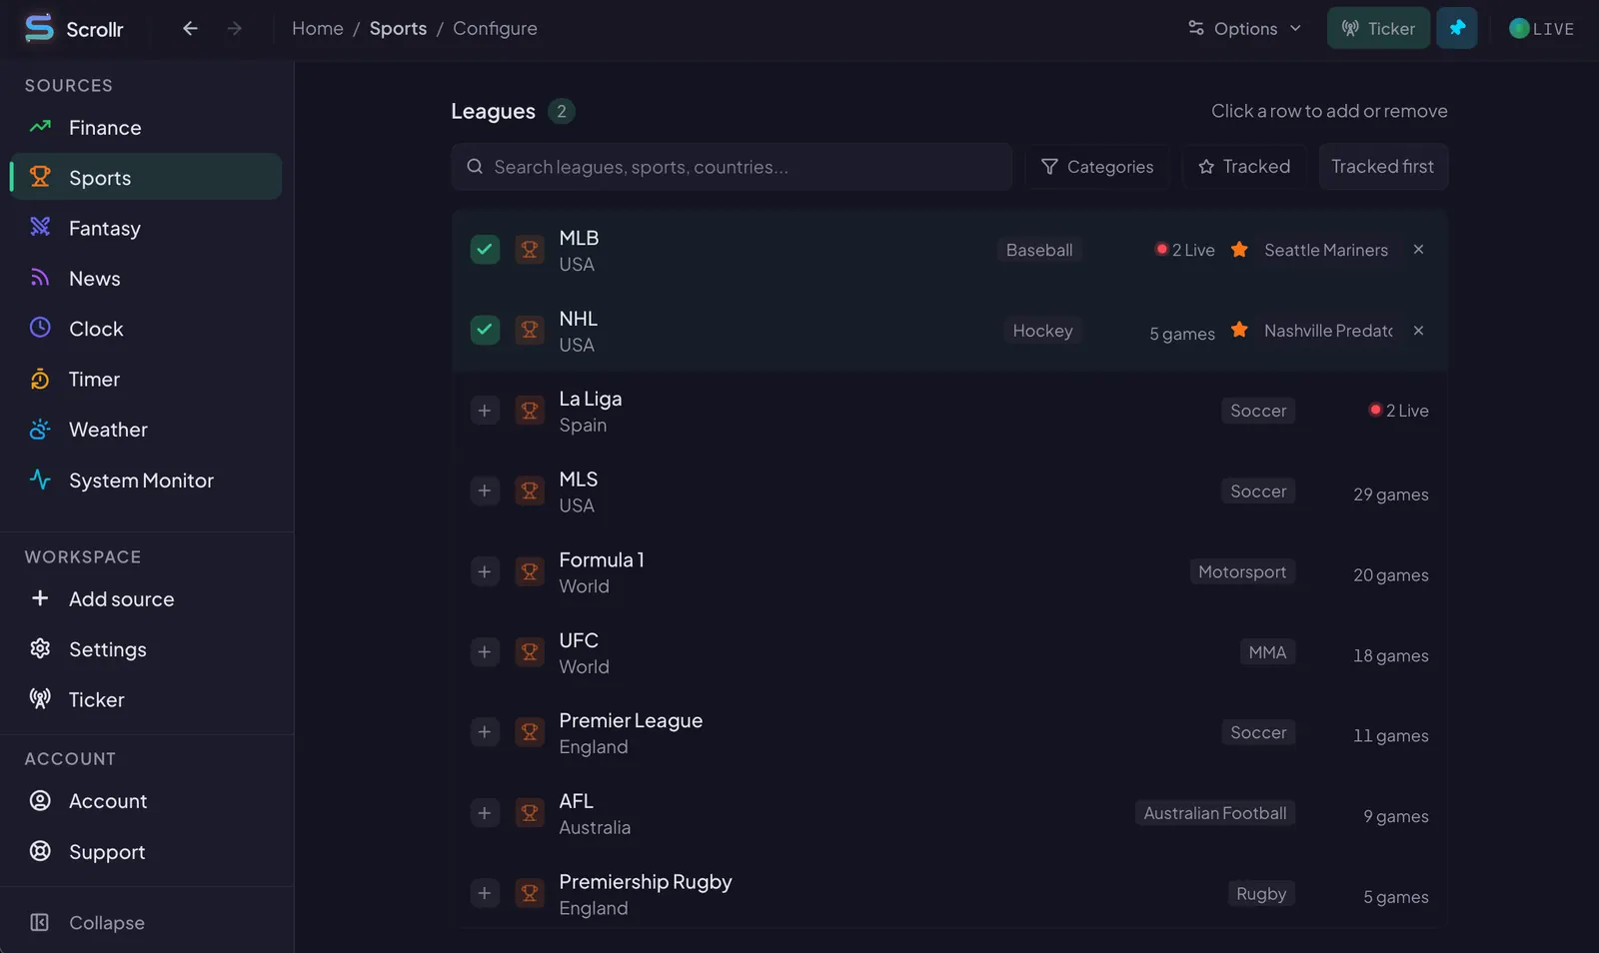Click the Weather sidebar icon

pyautogui.click(x=40, y=430)
